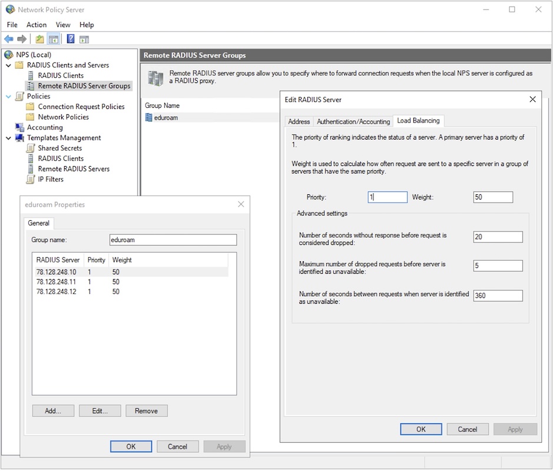
Task: Collapse RADIUS Clients and Servers node
Action: [9, 65]
